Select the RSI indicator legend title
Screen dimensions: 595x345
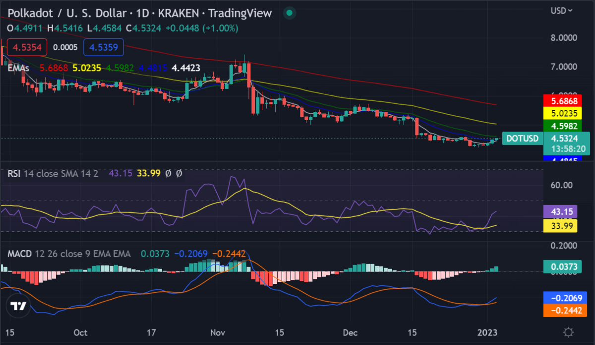(13, 173)
